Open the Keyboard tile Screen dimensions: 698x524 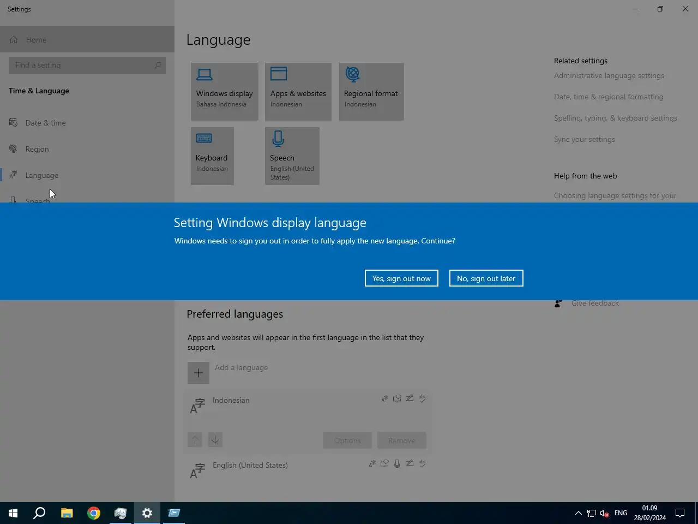212,156
